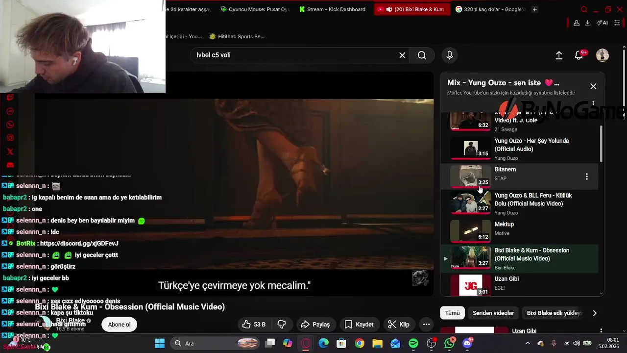Screen dimensions: 627x353
Task: Show next filter chips with right arrow
Action: click(594, 313)
